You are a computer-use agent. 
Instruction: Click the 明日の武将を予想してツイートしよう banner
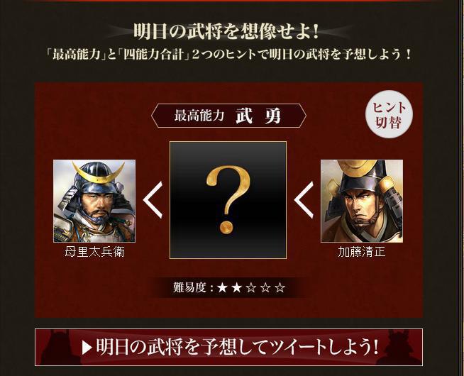point(228,347)
